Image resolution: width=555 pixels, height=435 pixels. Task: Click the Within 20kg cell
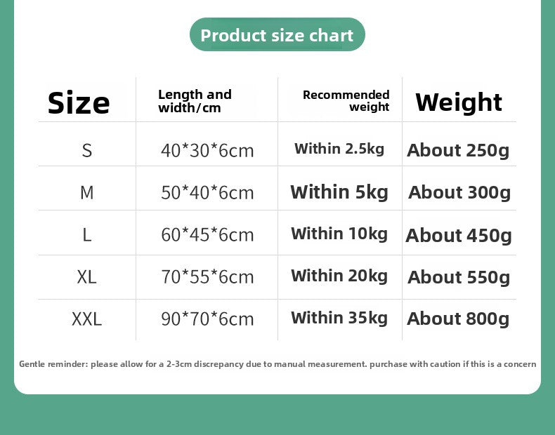coord(339,276)
